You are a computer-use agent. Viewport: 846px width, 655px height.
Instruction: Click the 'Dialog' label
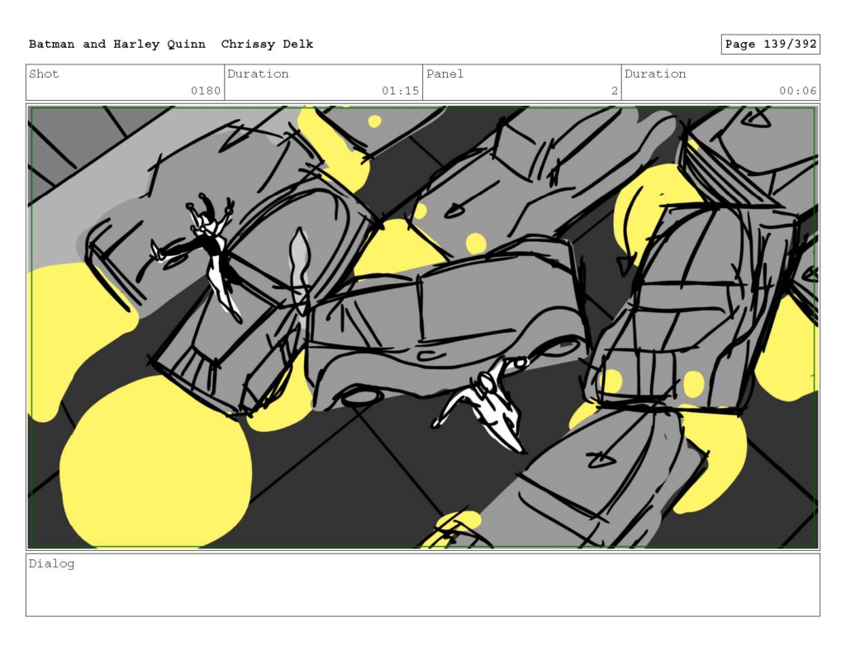pyautogui.click(x=51, y=564)
